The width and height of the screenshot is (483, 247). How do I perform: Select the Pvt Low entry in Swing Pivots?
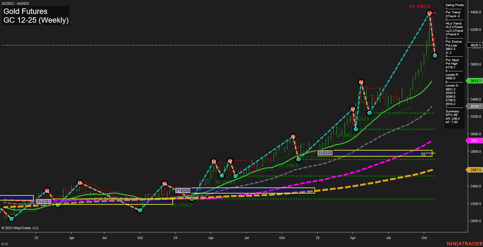pyautogui.click(x=451, y=45)
